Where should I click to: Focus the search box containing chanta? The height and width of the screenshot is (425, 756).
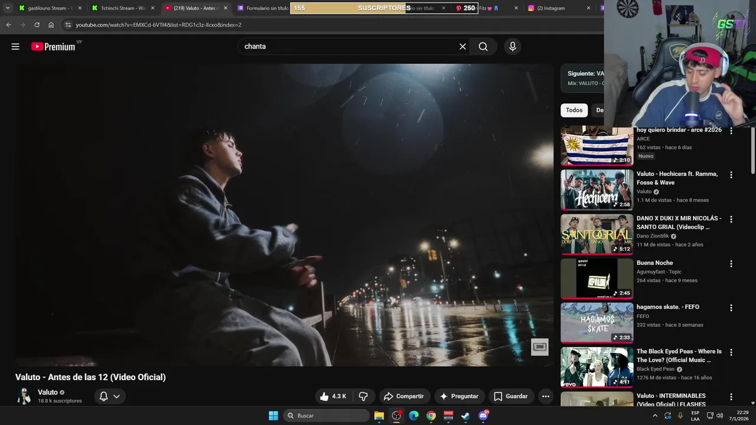pos(348,47)
